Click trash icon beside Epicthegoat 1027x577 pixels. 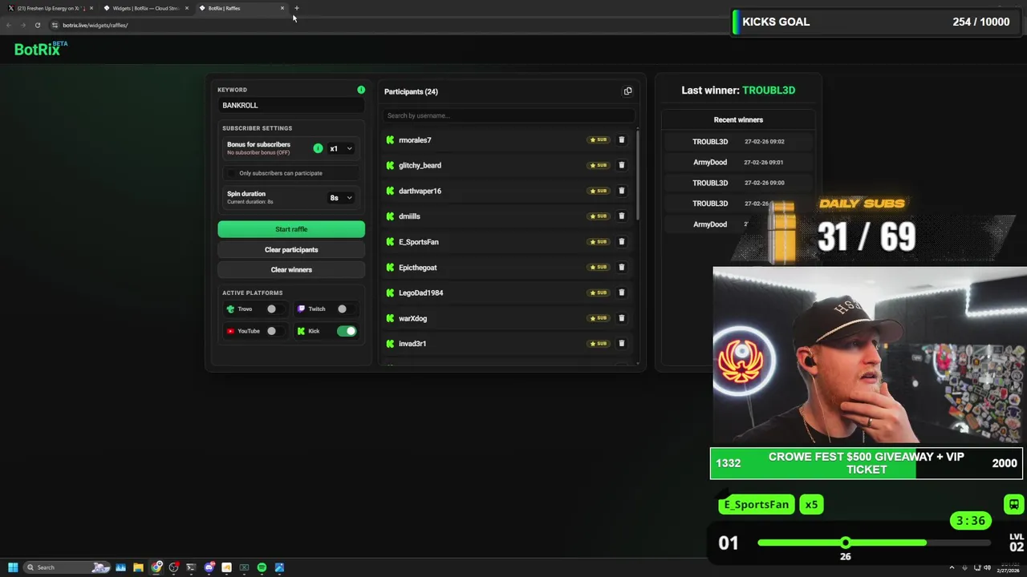(621, 267)
